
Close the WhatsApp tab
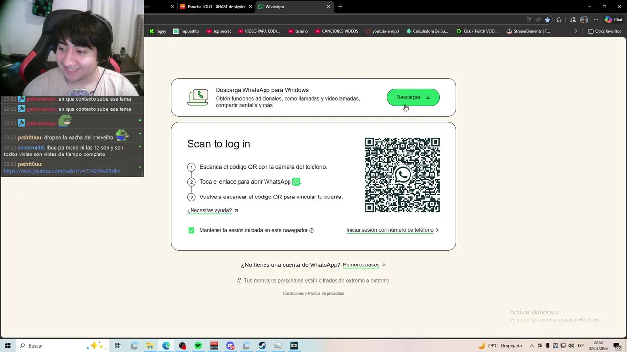coord(328,6)
